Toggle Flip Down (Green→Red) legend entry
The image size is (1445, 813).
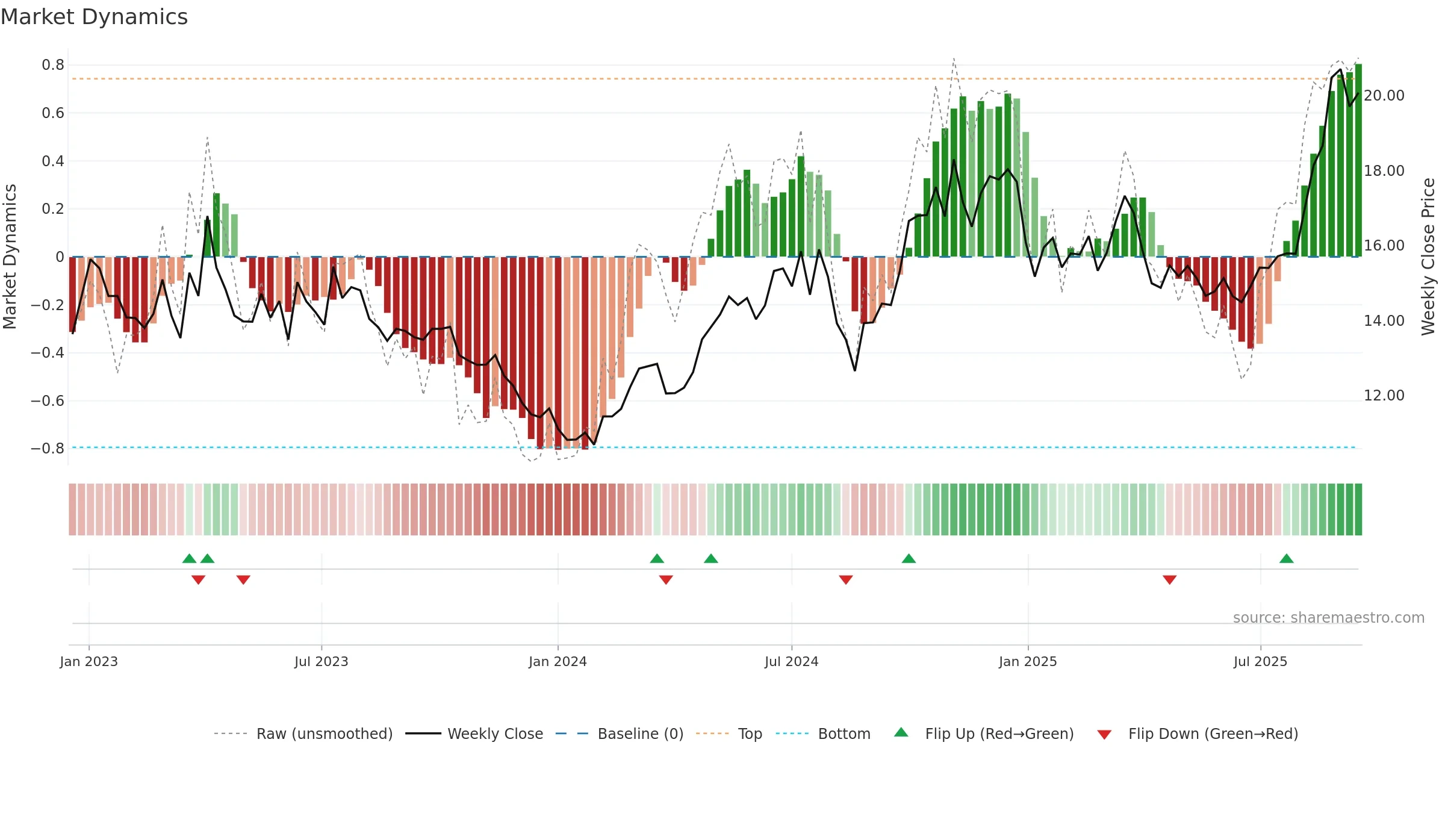pyautogui.click(x=1198, y=734)
